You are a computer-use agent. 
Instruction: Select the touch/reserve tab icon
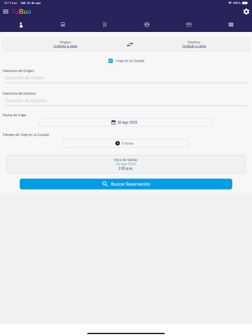[21, 25]
